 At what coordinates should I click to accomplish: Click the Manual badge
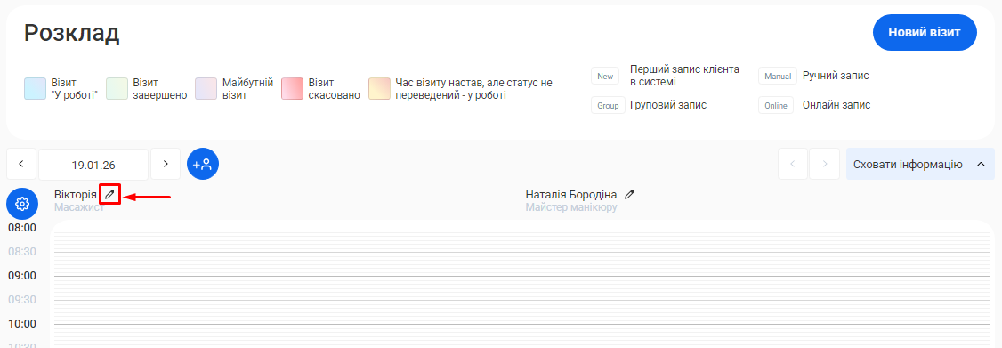pos(779,77)
